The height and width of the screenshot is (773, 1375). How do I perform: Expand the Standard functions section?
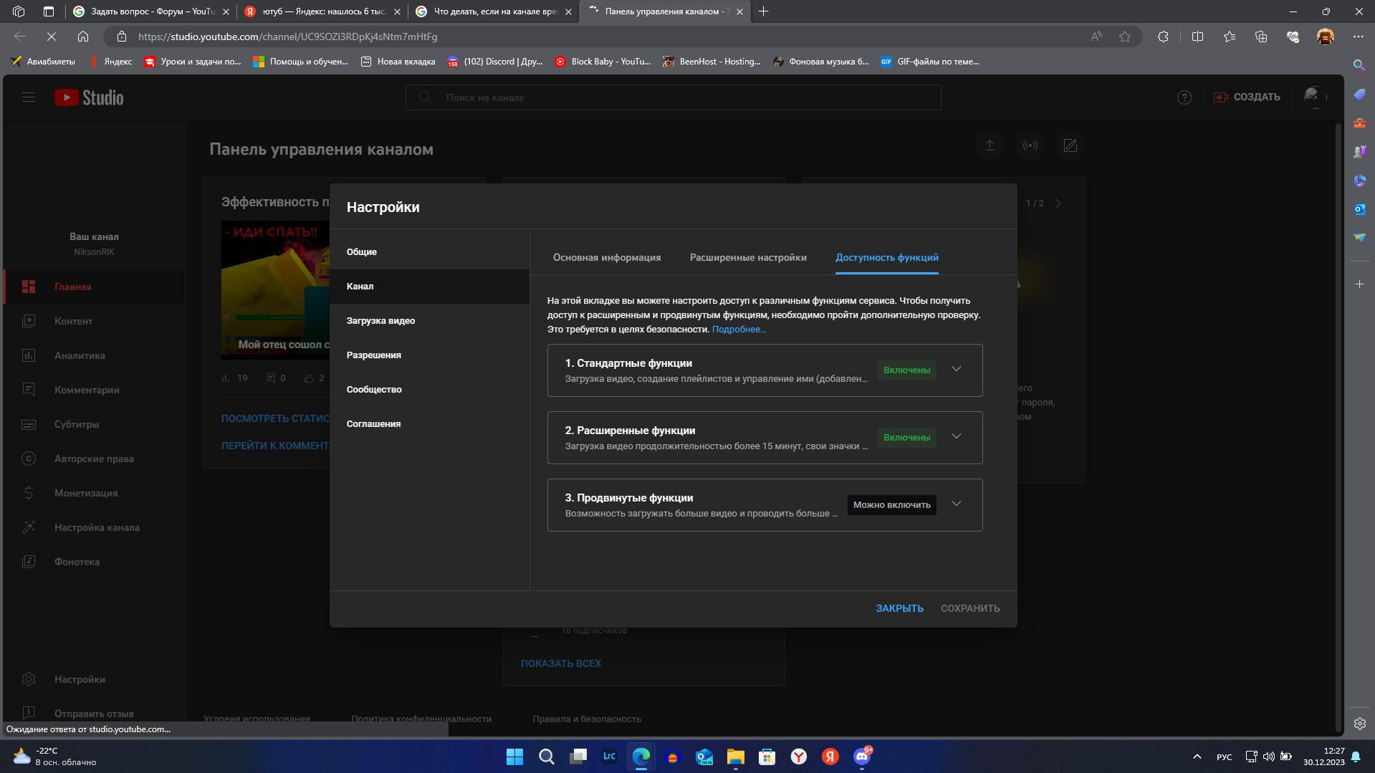(x=956, y=370)
